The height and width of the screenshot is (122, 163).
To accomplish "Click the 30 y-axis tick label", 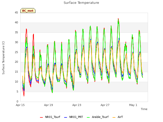I will [x=16, y=42].
